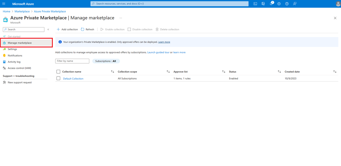Toggle the select-all collections checkbox
Screen dimensions: 341x166
coord(58,72)
